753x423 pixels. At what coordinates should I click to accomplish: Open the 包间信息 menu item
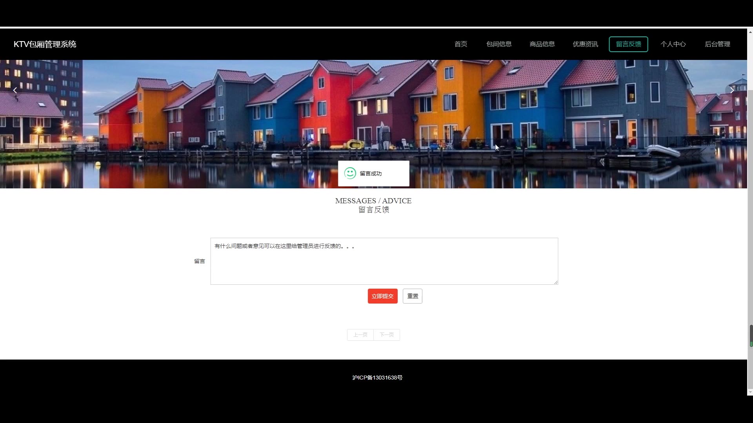point(499,44)
